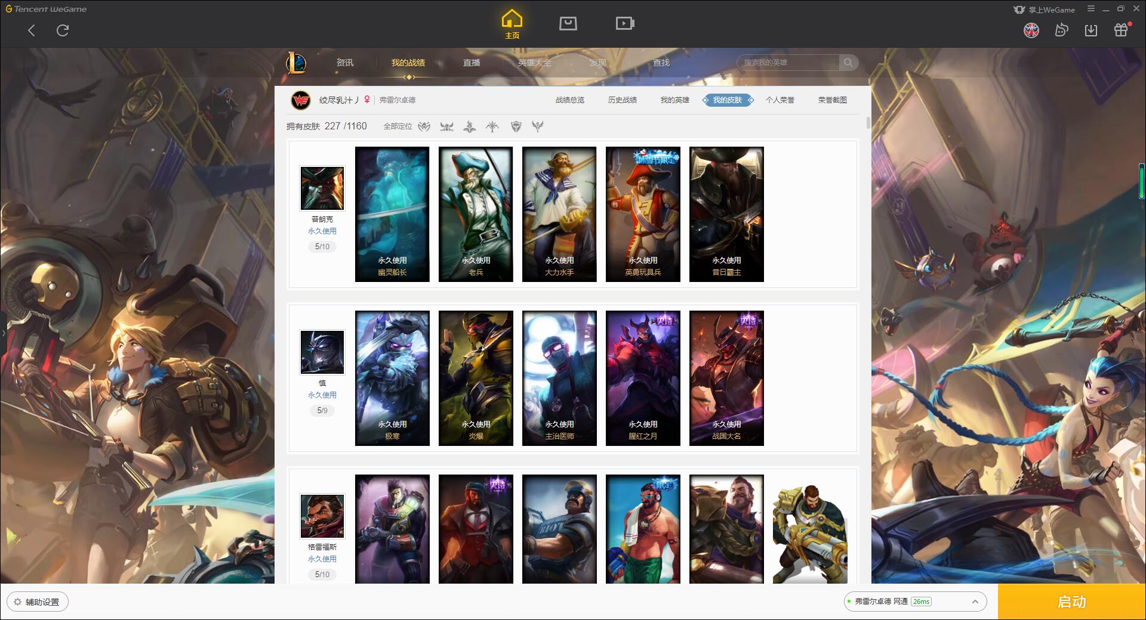The height and width of the screenshot is (620, 1146).
Task: Go back with the left arrow button
Action: 32,30
